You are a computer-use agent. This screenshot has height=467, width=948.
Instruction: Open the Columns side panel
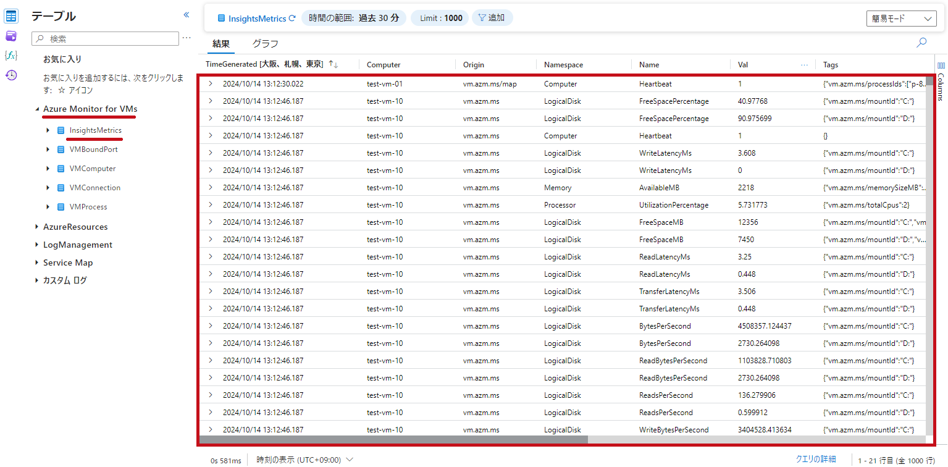click(941, 82)
